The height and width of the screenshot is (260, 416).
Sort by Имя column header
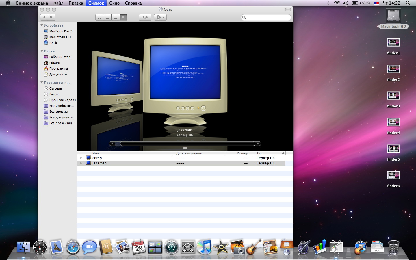(x=125, y=153)
